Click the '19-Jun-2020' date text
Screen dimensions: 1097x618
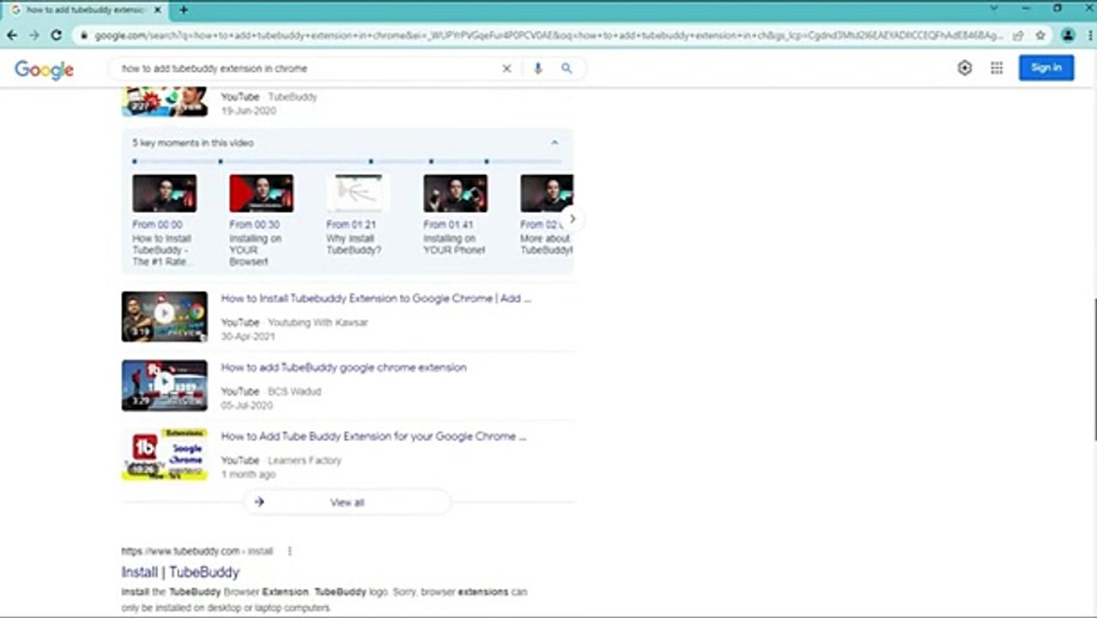click(249, 112)
